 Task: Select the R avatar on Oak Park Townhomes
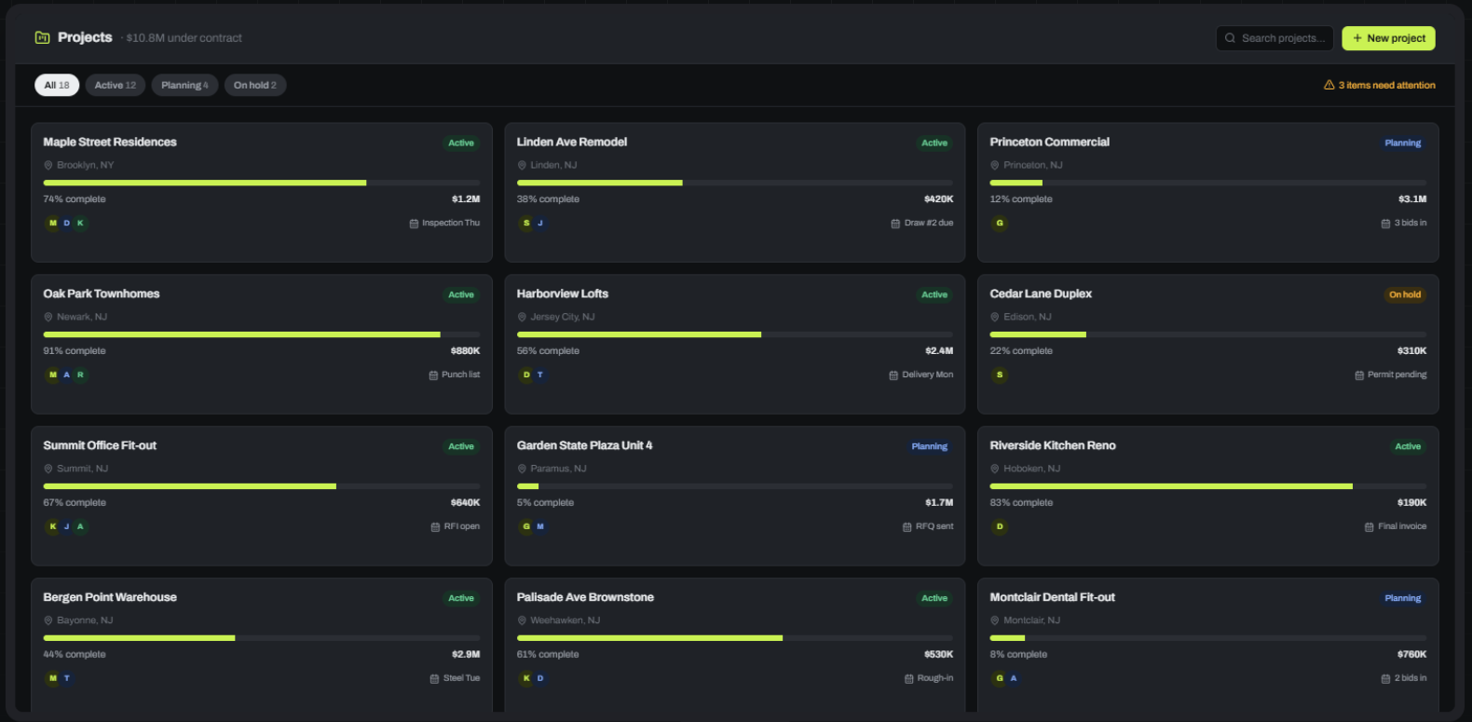[80, 375]
